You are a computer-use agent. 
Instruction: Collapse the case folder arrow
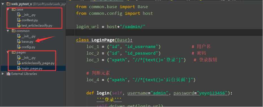(x=8, y=10)
